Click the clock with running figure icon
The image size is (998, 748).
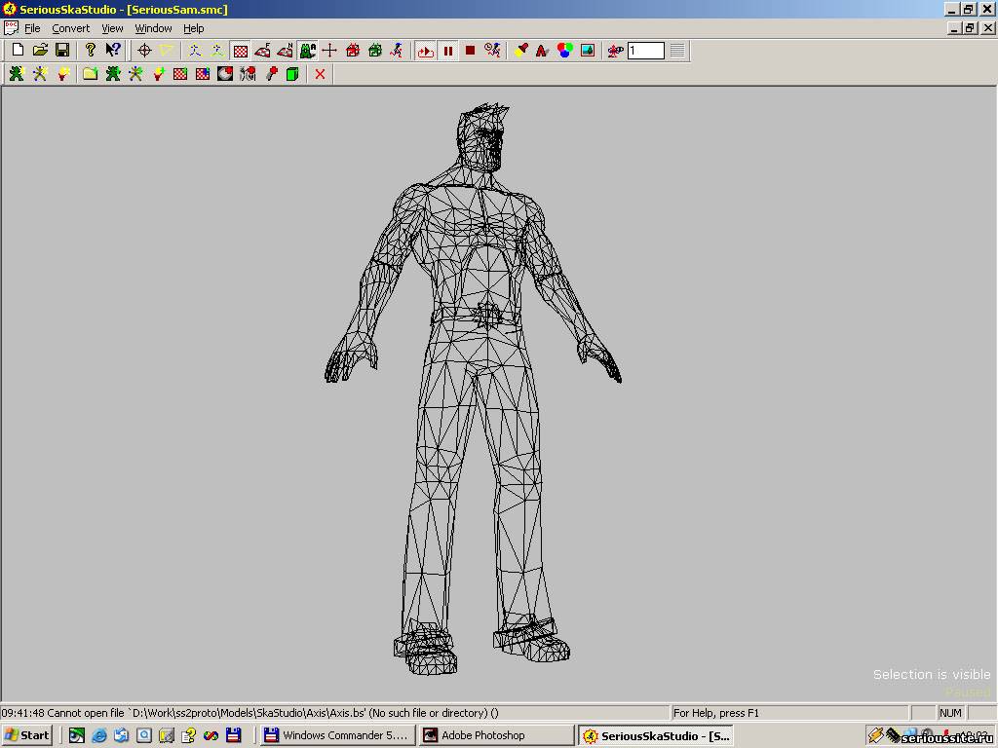pyautogui.click(x=492, y=51)
